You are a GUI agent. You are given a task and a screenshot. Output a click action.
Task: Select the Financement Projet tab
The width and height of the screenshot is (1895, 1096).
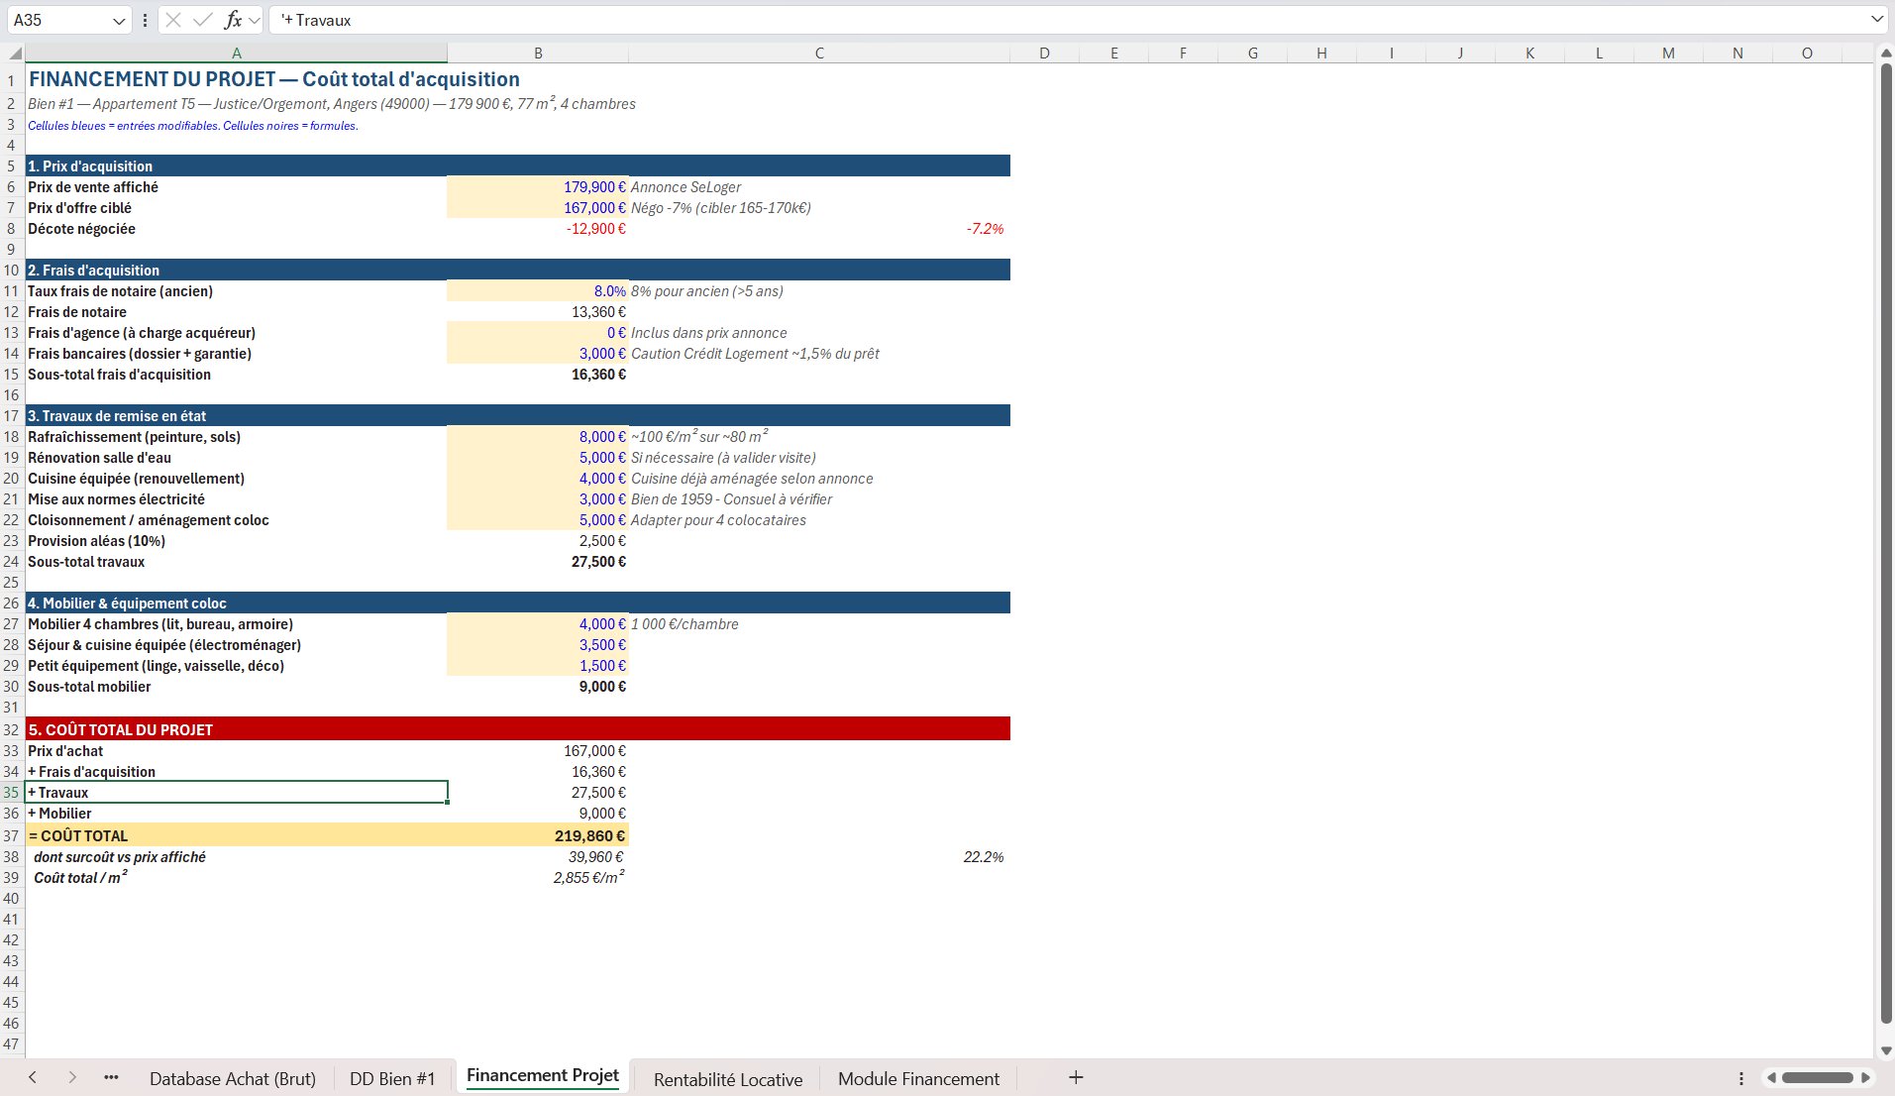543,1076
